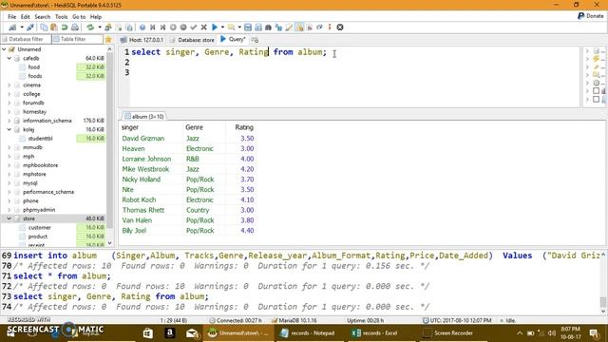This screenshot has height=342, width=608.
Task: Sort by the Genre column header
Action: pos(204,127)
